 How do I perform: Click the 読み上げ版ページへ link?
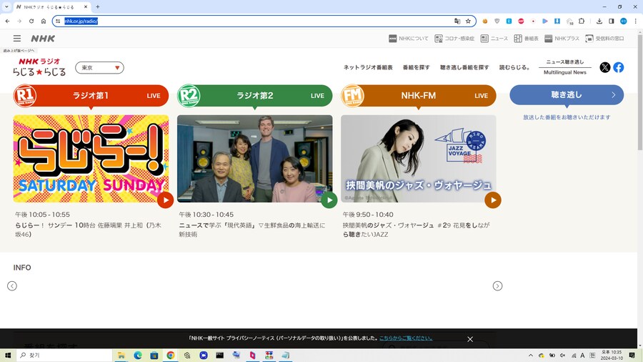point(19,51)
